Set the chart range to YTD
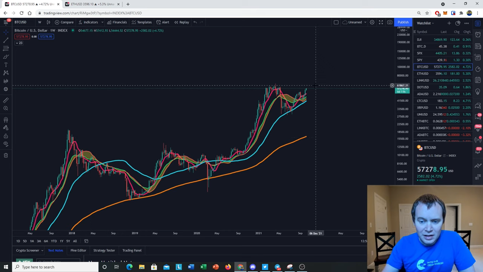Image resolution: width=483 pixels, height=272 pixels. click(54, 241)
